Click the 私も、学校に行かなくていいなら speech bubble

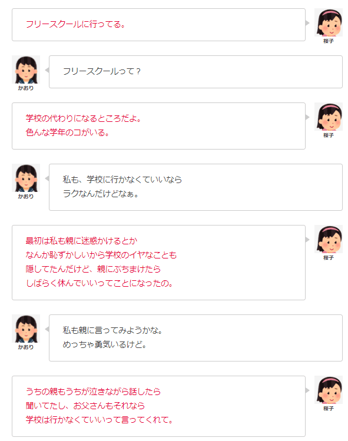point(196,187)
